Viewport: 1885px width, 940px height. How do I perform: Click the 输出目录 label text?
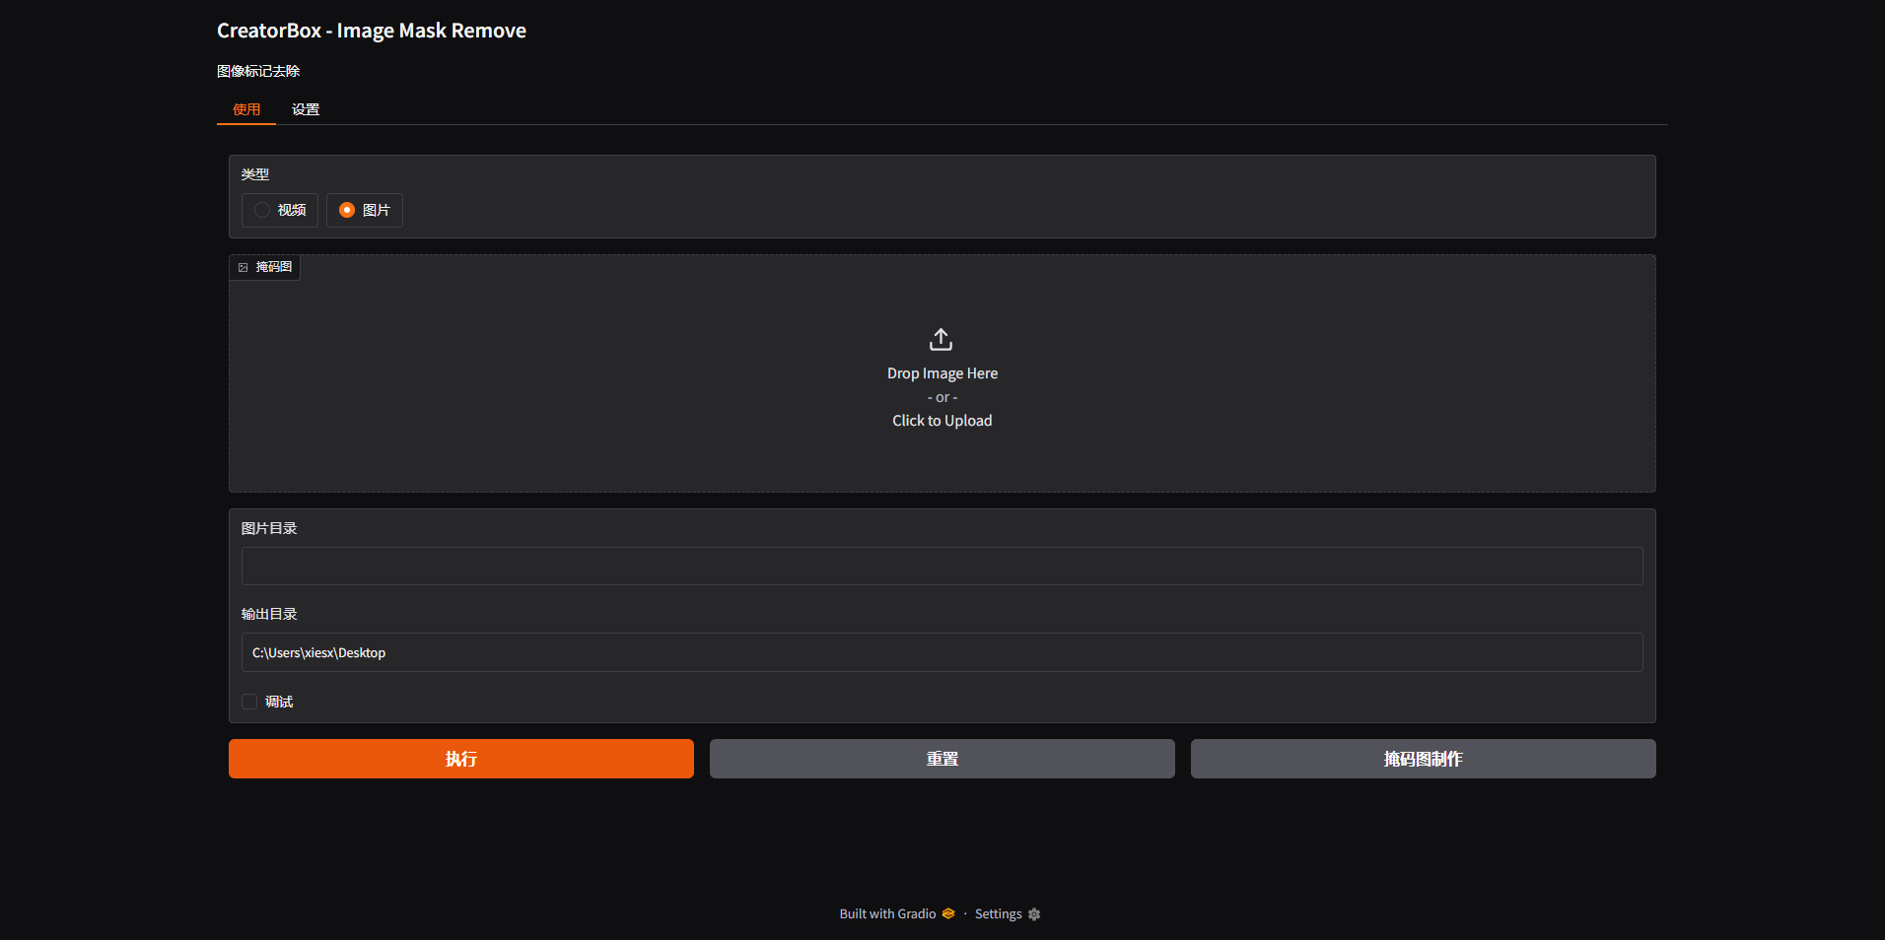click(x=269, y=614)
